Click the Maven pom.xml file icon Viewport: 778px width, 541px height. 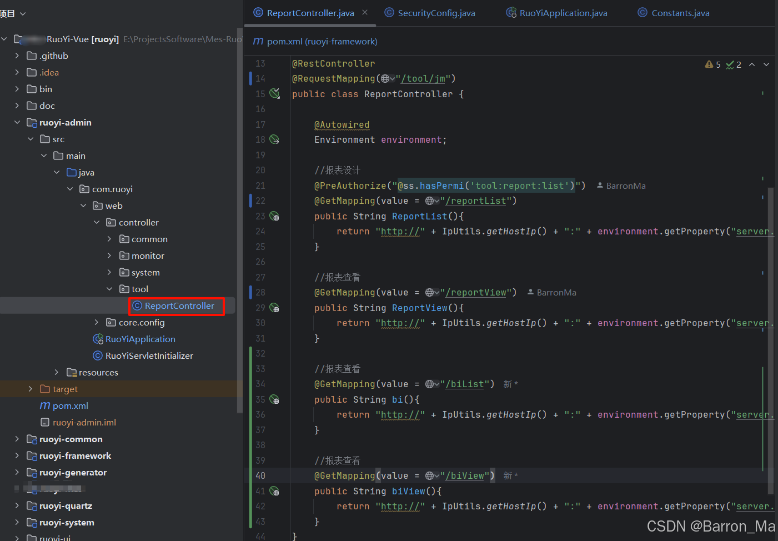tap(45, 405)
